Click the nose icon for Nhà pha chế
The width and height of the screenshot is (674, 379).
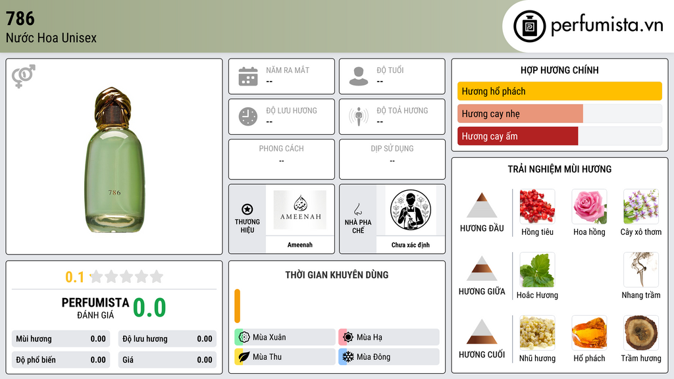(357, 209)
